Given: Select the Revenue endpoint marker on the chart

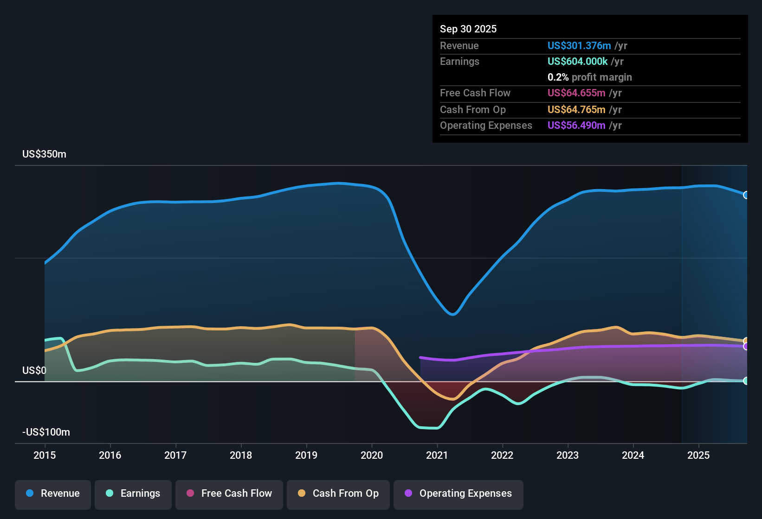Looking at the screenshot, I should click(746, 196).
